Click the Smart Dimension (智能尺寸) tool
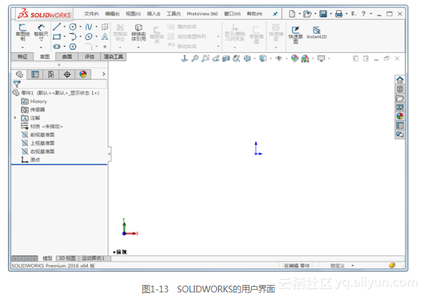 pyautogui.click(x=41, y=32)
